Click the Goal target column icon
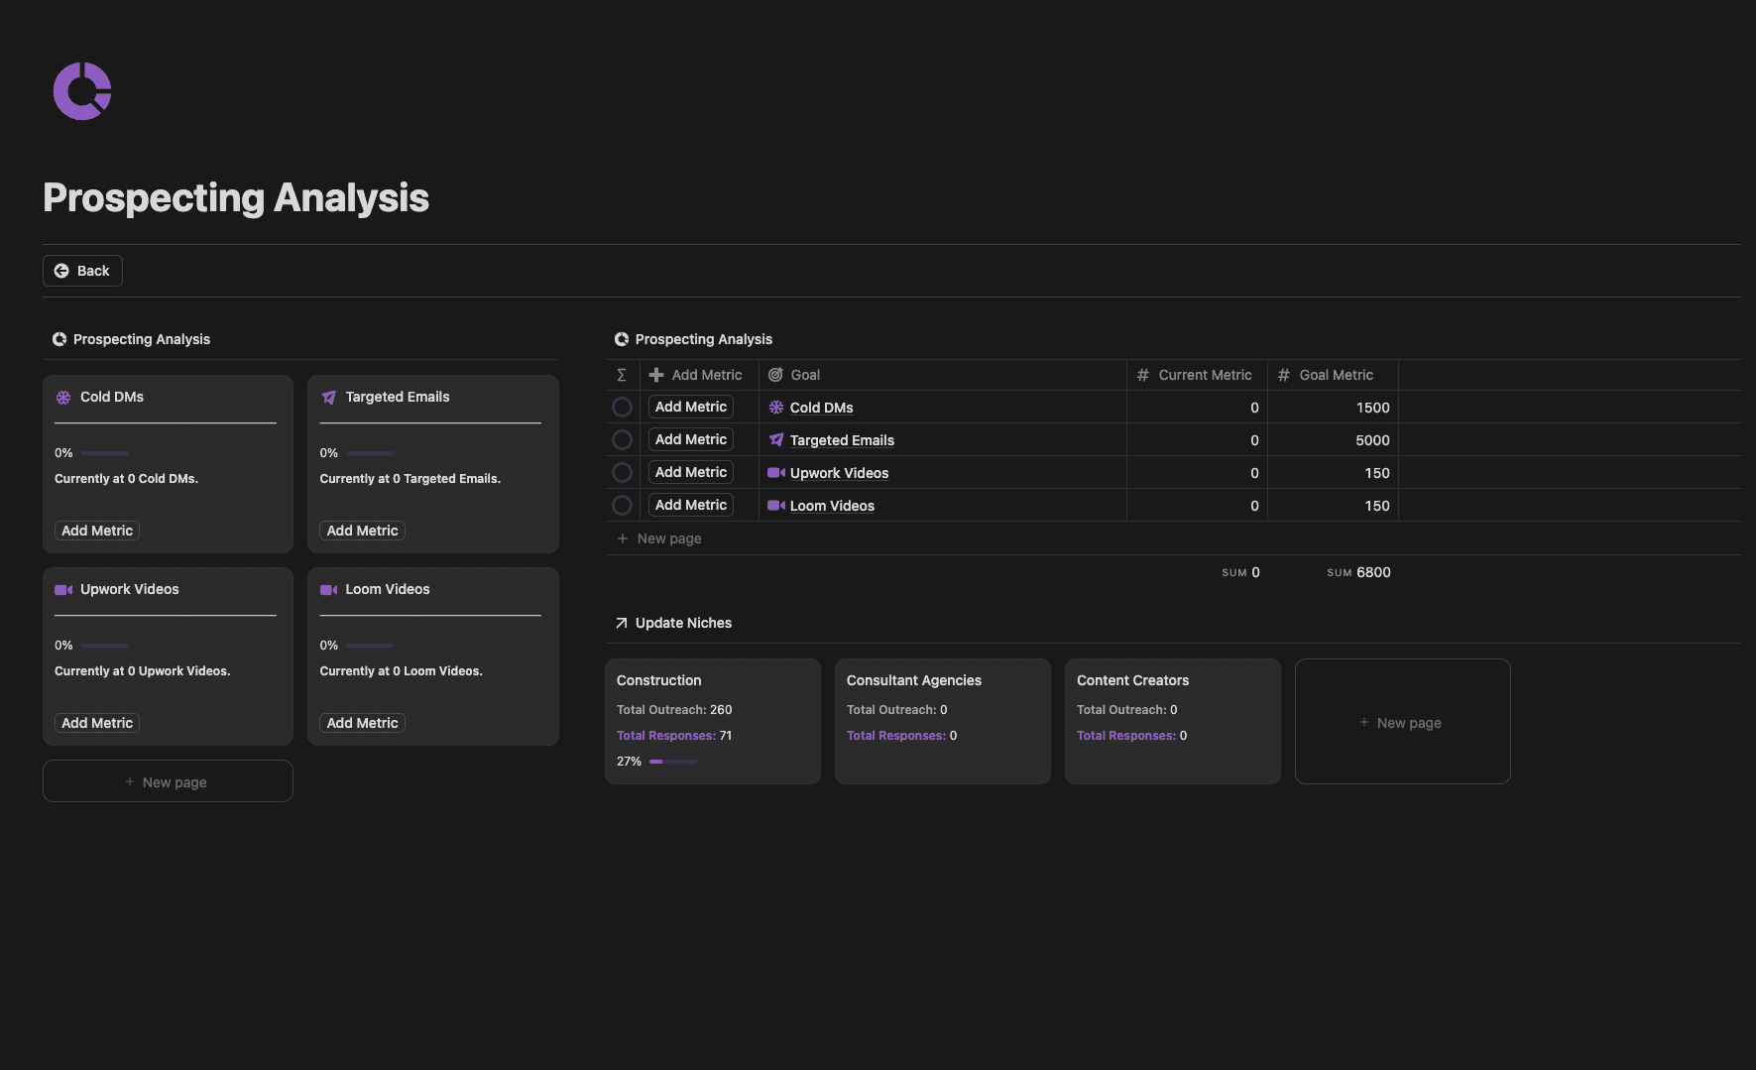Screen dimensions: 1756x1070 point(775,375)
